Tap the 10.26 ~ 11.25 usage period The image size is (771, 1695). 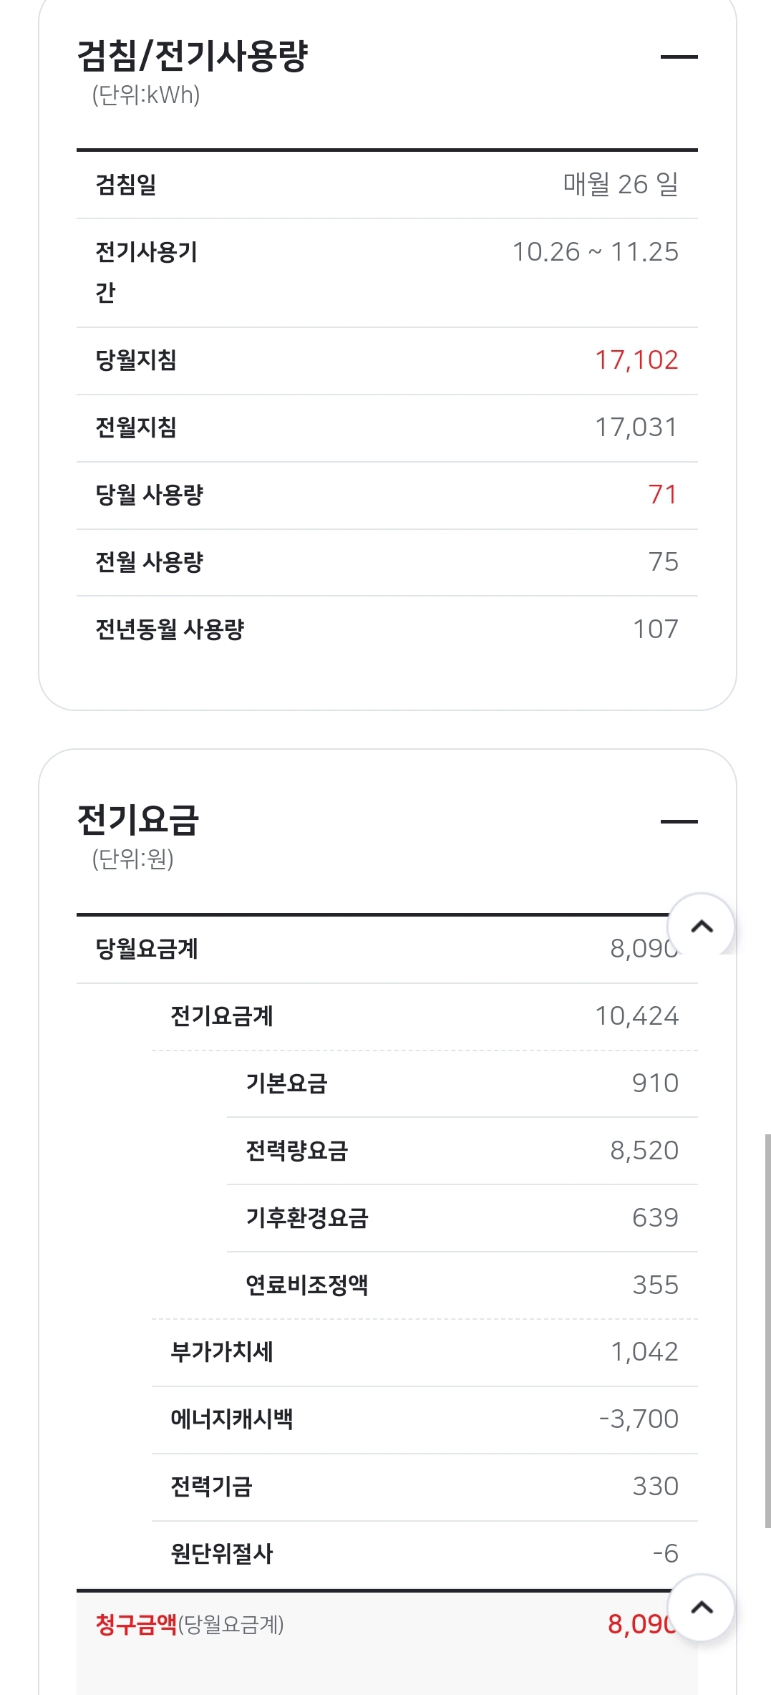pyautogui.click(x=595, y=252)
